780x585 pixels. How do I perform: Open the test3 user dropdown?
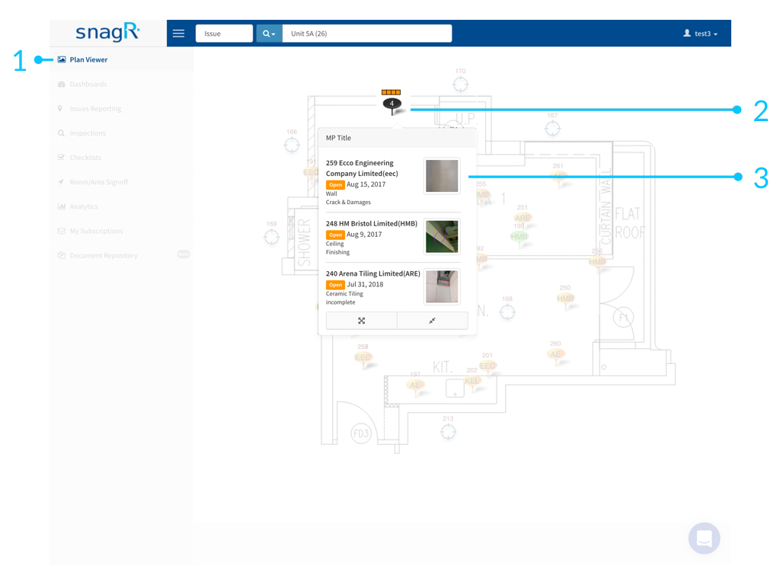(x=701, y=34)
